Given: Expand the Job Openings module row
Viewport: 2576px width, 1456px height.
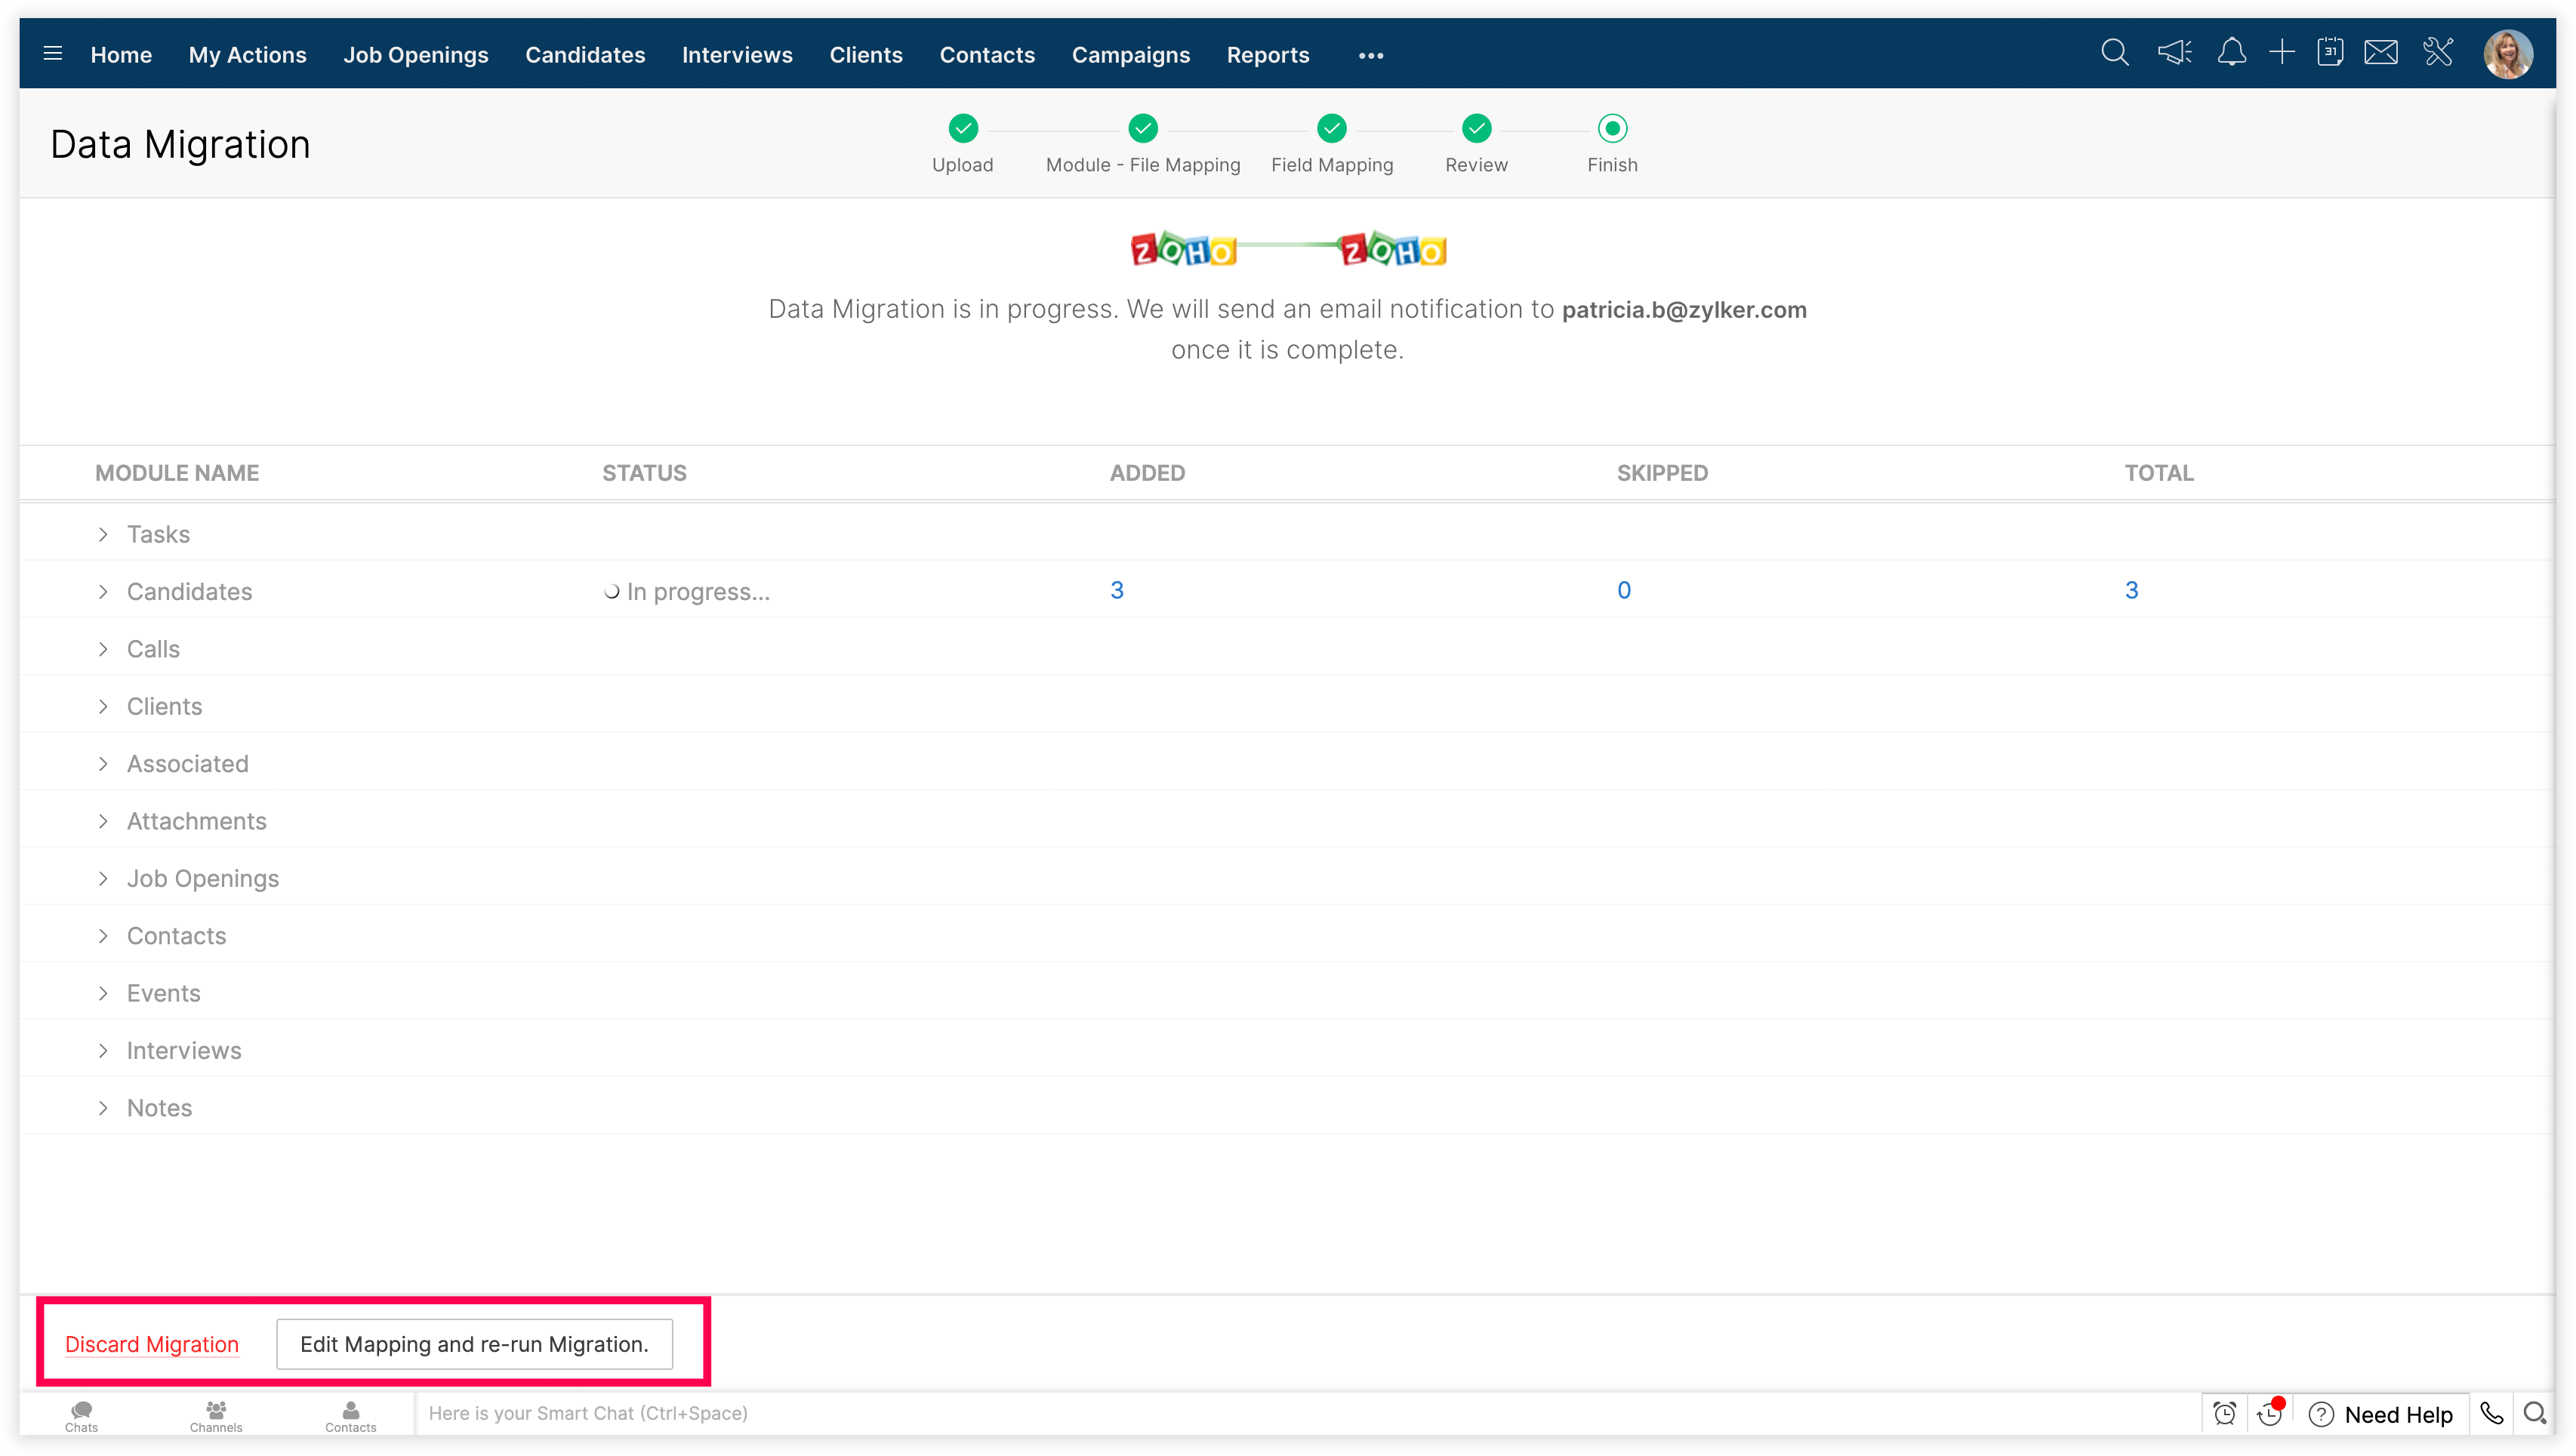Looking at the screenshot, I should (x=103, y=879).
